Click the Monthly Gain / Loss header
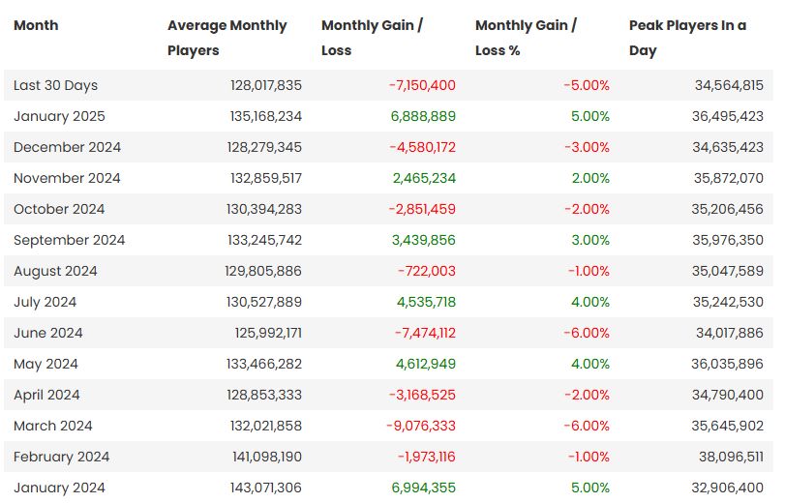785x503 pixels. click(380, 38)
